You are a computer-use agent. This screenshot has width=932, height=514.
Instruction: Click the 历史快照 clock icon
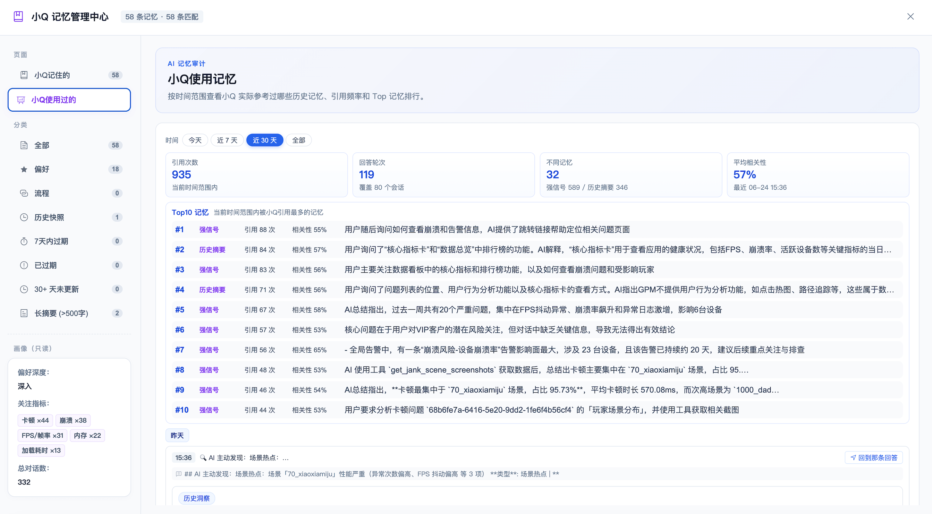point(24,217)
